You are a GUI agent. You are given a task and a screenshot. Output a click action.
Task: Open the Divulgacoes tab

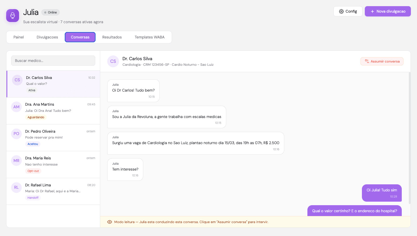(47, 37)
